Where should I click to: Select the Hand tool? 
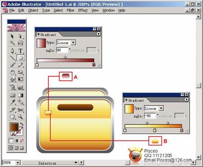13,117
